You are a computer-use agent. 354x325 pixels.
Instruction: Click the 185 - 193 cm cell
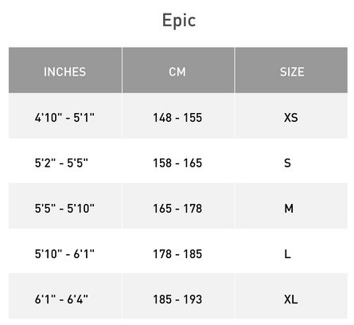(x=178, y=296)
